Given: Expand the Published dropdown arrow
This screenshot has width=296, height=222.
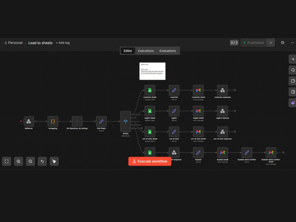Looking at the screenshot, I should 271,43.
